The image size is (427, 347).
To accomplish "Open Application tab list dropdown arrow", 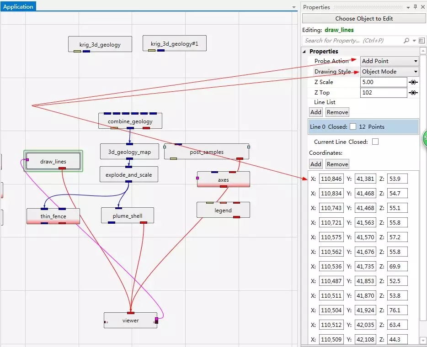I will coord(294,7).
